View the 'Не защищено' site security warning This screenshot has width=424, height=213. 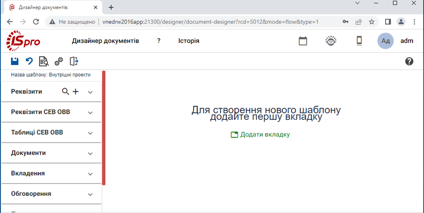(73, 22)
